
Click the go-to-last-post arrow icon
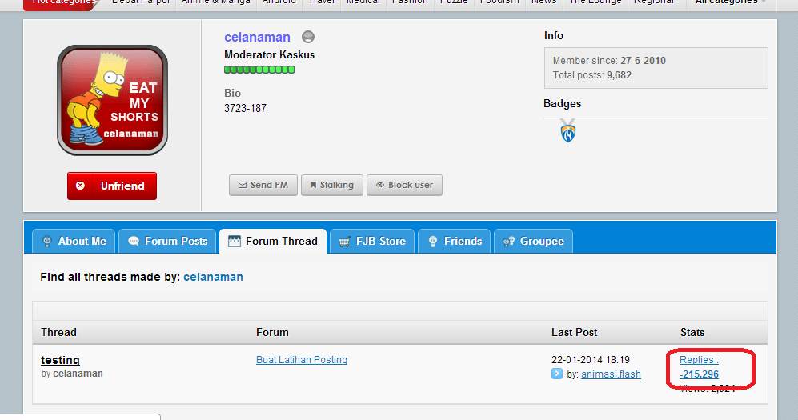click(557, 374)
